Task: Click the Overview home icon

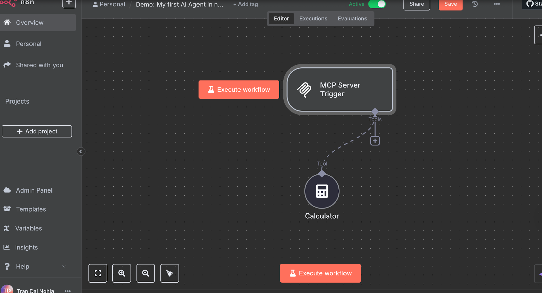Action: pyautogui.click(x=7, y=22)
